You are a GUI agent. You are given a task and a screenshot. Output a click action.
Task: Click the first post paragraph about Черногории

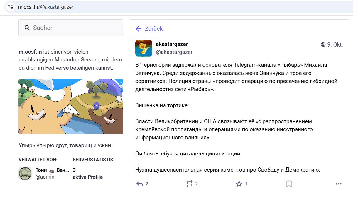point(236,77)
